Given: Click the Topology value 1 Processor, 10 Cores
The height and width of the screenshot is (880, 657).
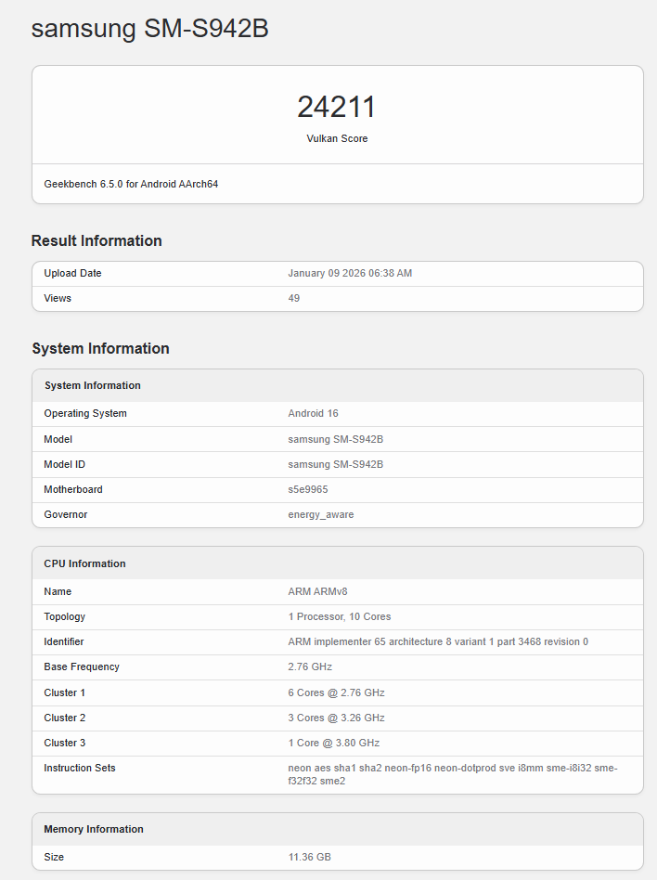Looking at the screenshot, I should tap(340, 616).
